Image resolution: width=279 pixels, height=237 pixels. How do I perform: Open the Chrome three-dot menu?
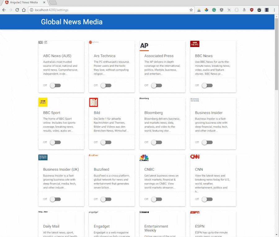[274, 10]
